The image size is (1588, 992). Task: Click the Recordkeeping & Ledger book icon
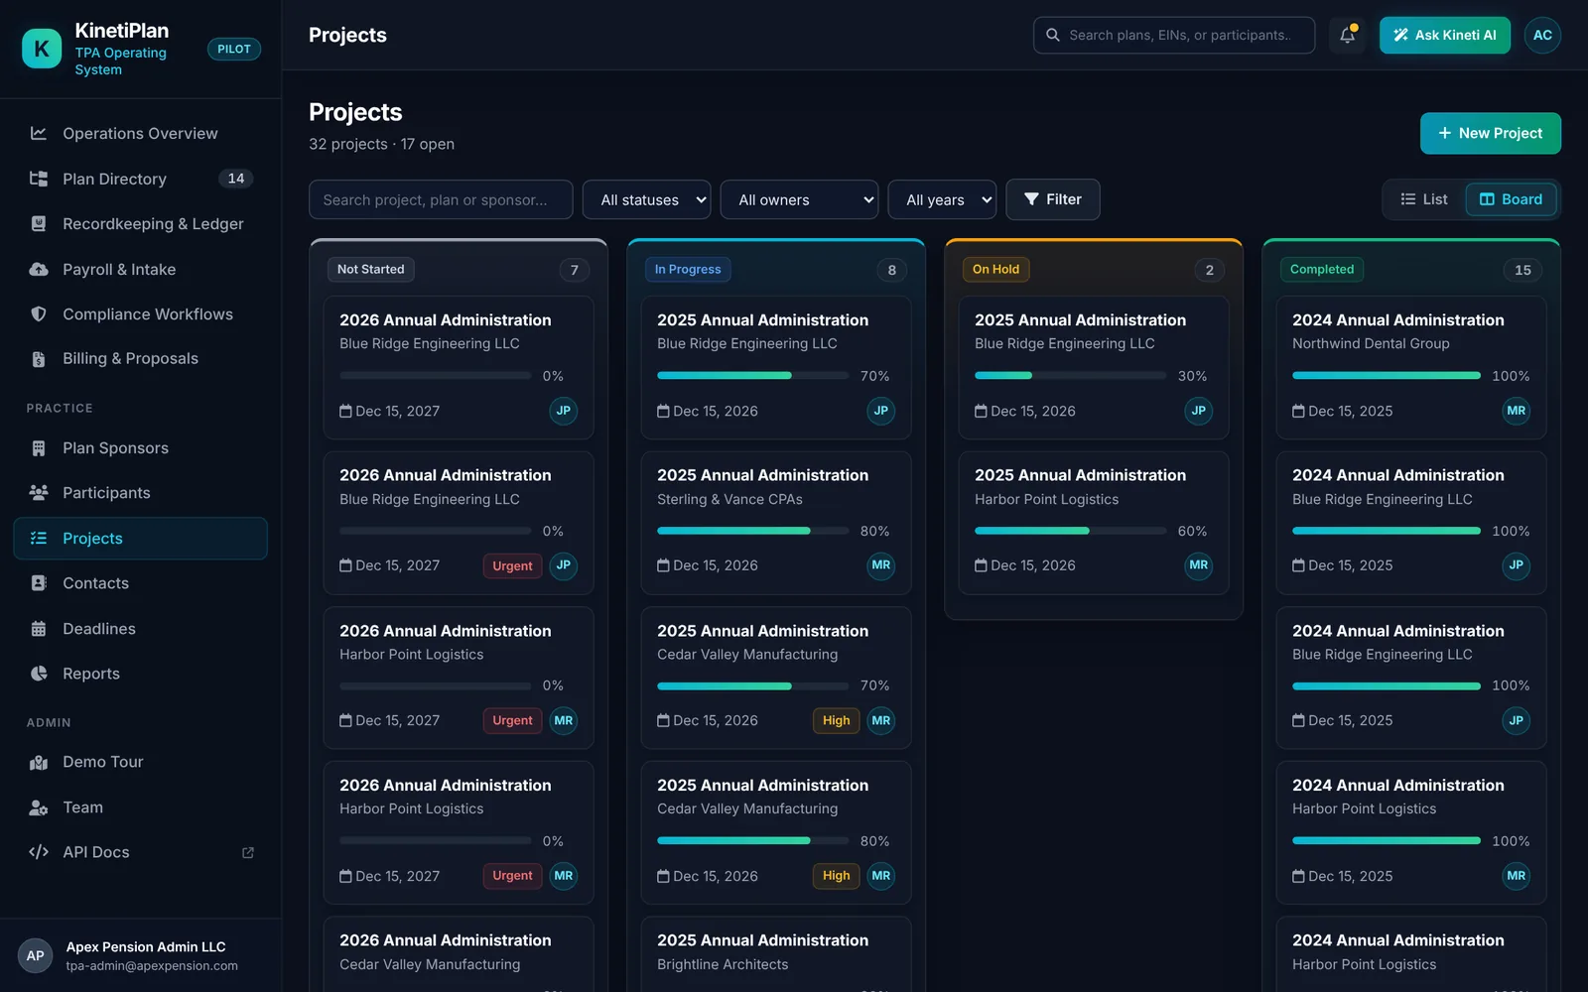tap(39, 224)
